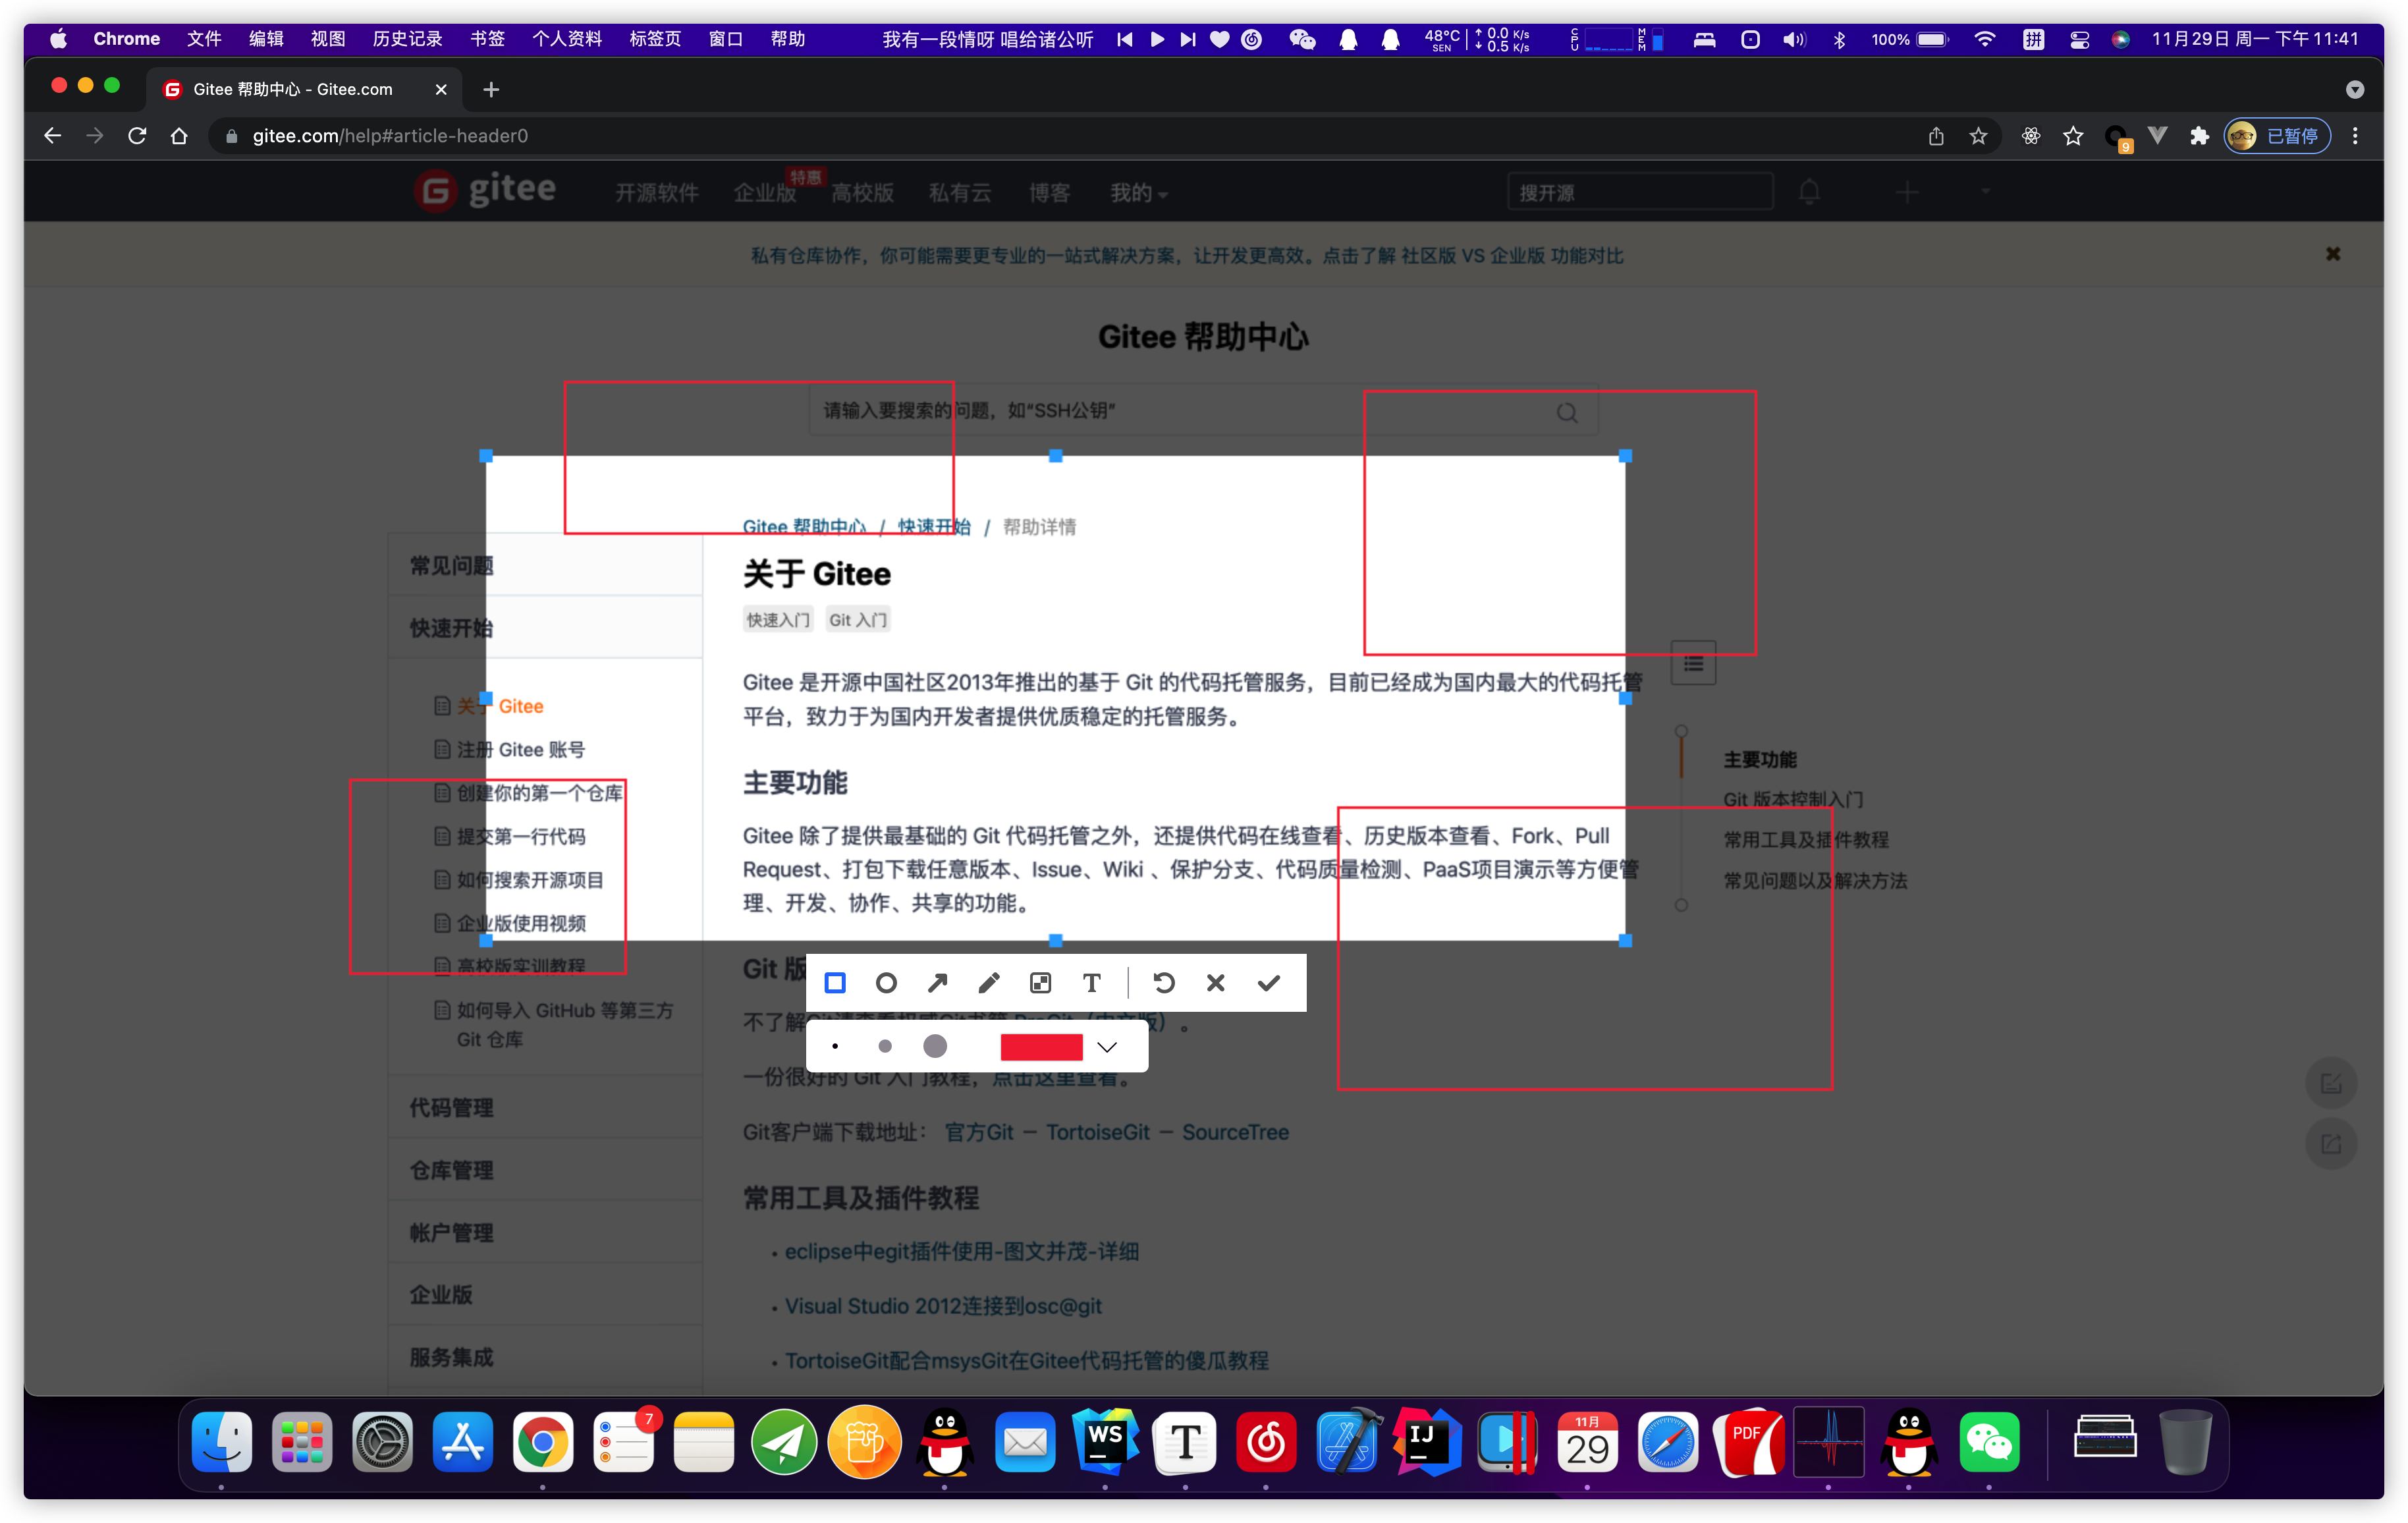The image size is (2408, 1523).
Task: Choose the largest stroke size dot
Action: [x=935, y=1046]
